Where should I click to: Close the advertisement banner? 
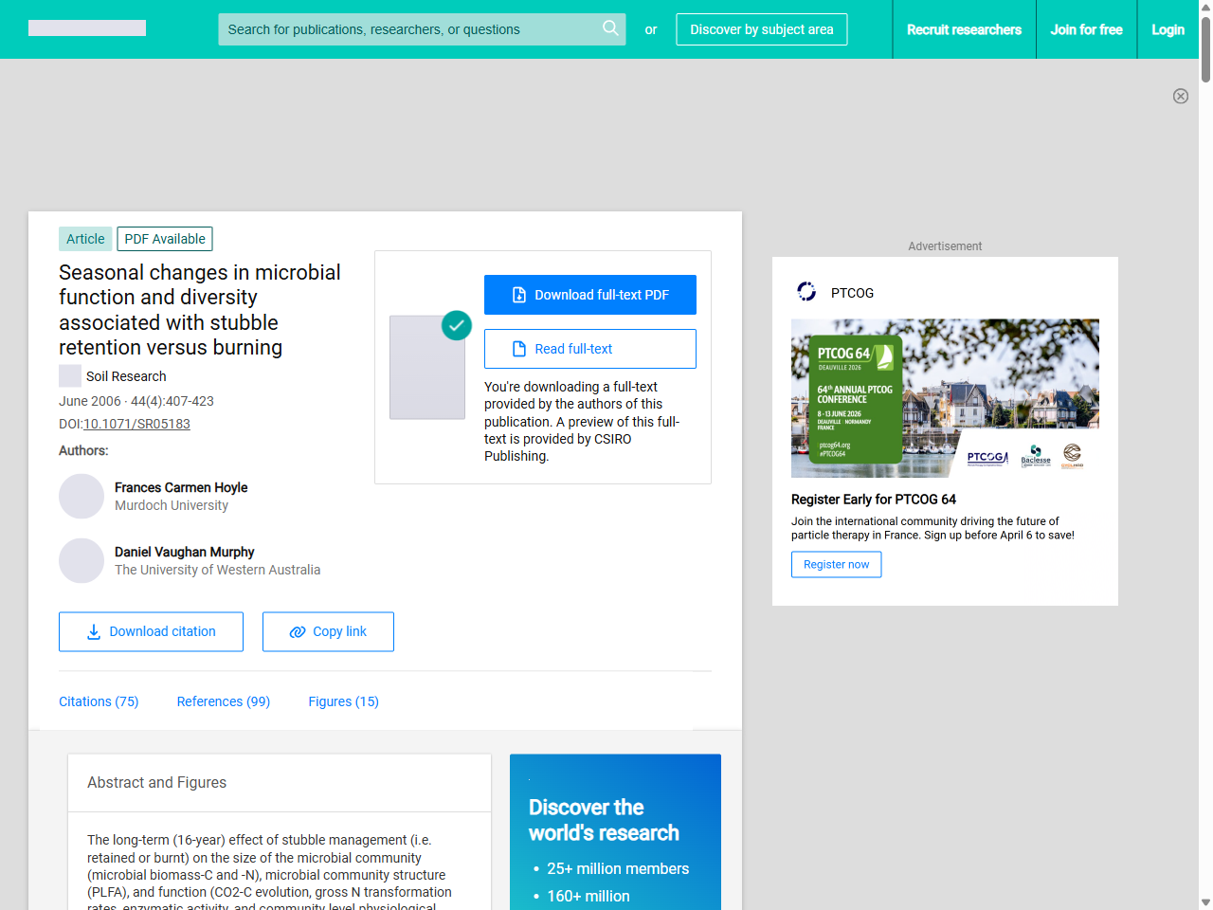click(x=1180, y=96)
